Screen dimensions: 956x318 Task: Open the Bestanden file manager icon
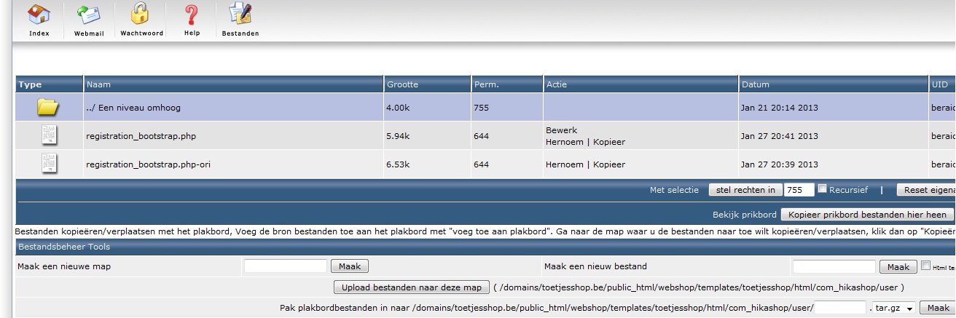tap(240, 14)
